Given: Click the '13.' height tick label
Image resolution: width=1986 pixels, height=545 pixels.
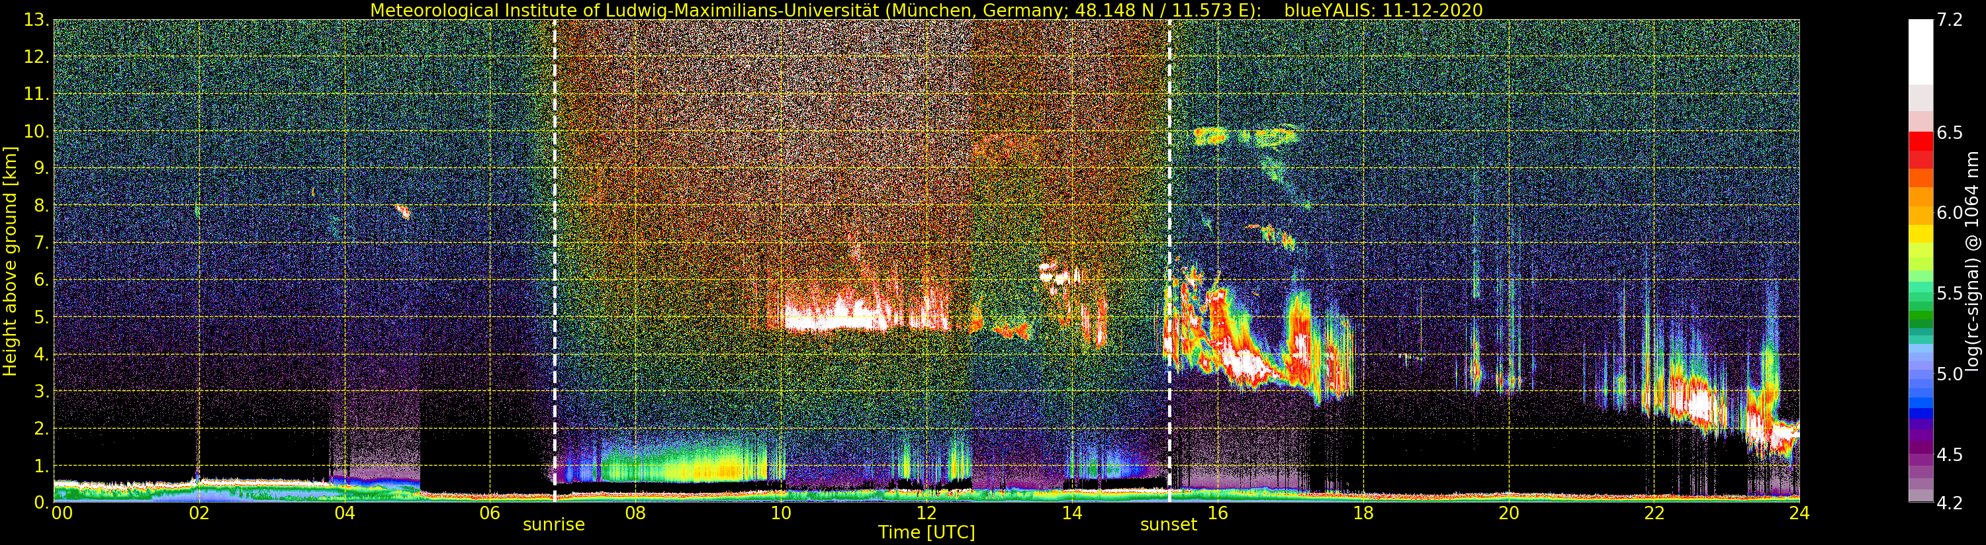Looking at the screenshot, I should (37, 20).
